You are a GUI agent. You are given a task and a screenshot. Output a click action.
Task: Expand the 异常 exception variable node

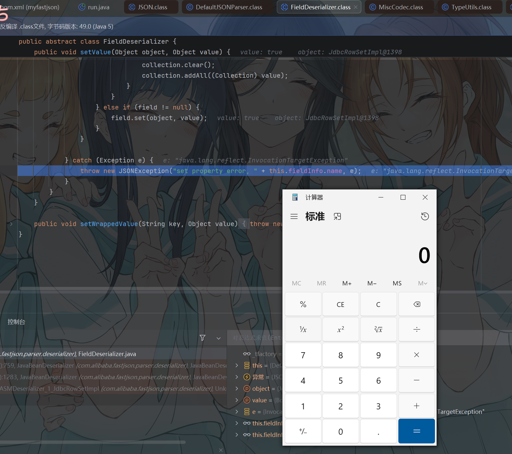pyautogui.click(x=237, y=377)
